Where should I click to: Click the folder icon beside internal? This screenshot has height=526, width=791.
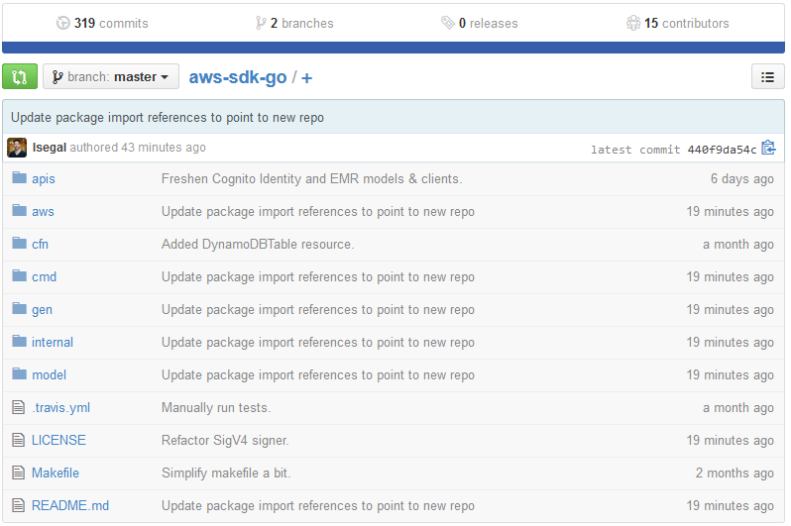coord(19,341)
